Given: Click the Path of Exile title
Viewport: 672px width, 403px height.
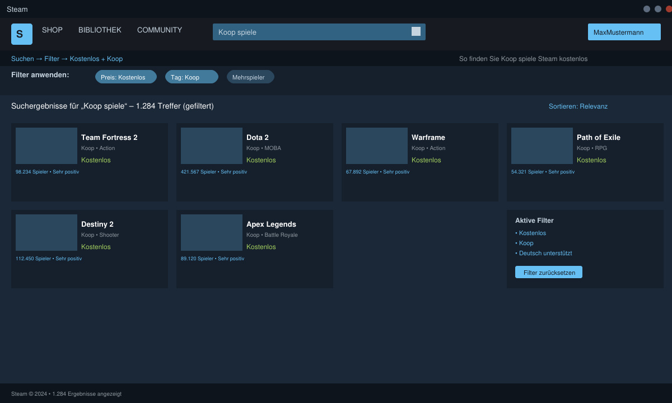Looking at the screenshot, I should point(599,138).
